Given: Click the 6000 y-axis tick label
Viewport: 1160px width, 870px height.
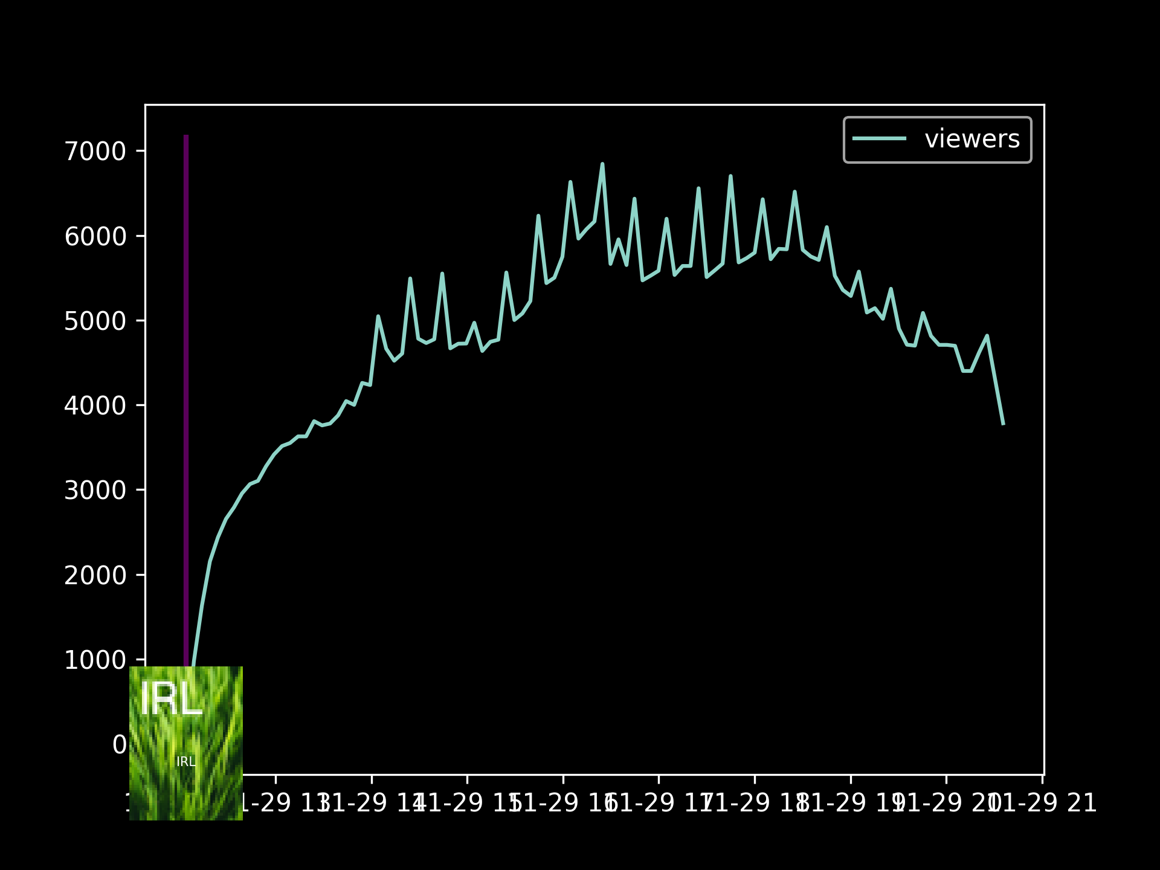Looking at the screenshot, I should (95, 236).
